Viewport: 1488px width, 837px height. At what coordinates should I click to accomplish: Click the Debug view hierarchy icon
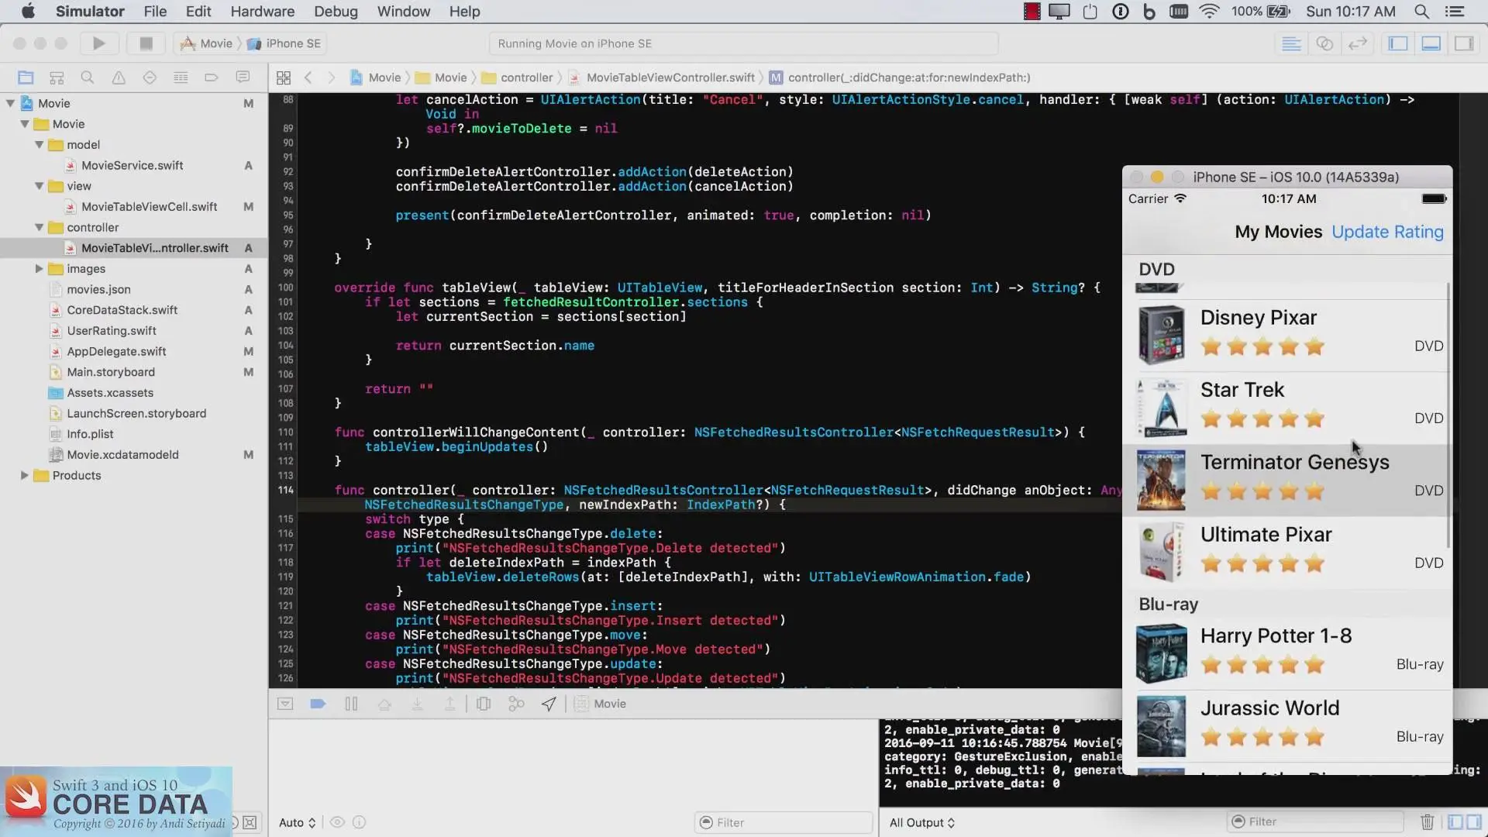point(484,704)
